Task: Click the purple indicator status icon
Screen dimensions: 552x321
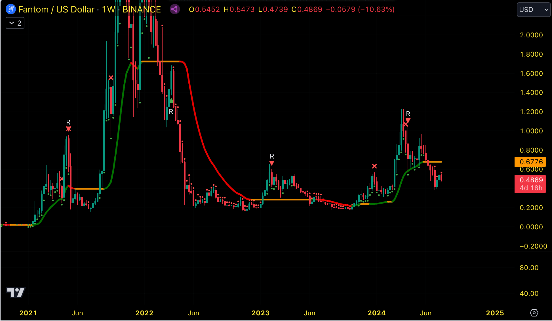Action: point(175,9)
